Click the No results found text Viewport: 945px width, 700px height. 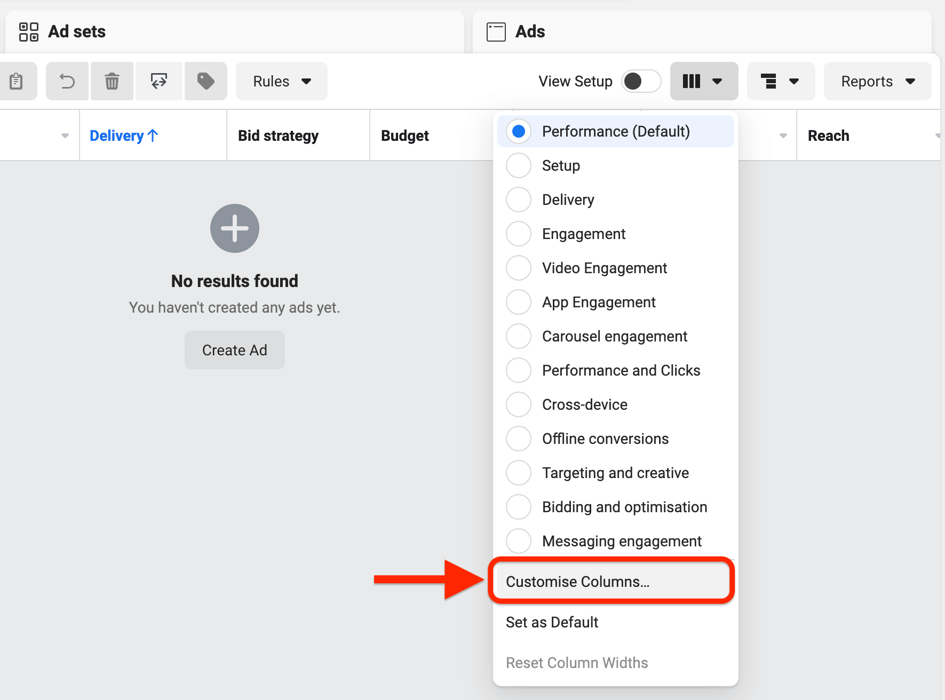click(x=235, y=281)
